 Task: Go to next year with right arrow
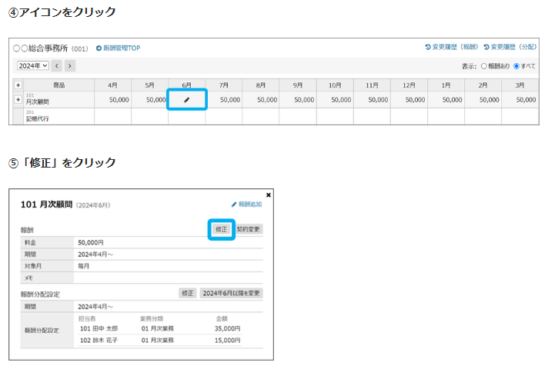point(70,66)
